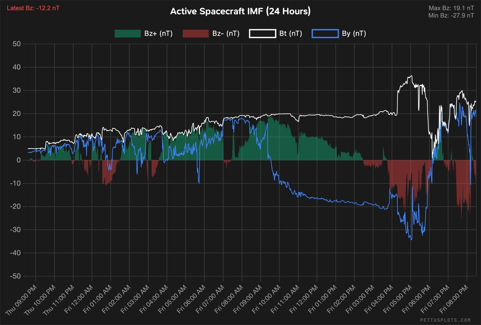Click the Fri 02:00 AM axis label
Image resolution: width=481 pixels, height=325 pixels.
pos(116,299)
